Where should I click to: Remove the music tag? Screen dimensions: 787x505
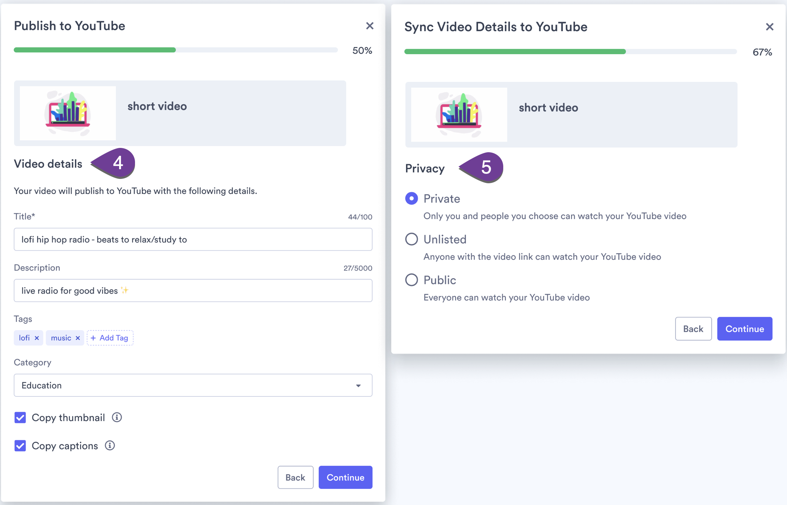coord(77,338)
